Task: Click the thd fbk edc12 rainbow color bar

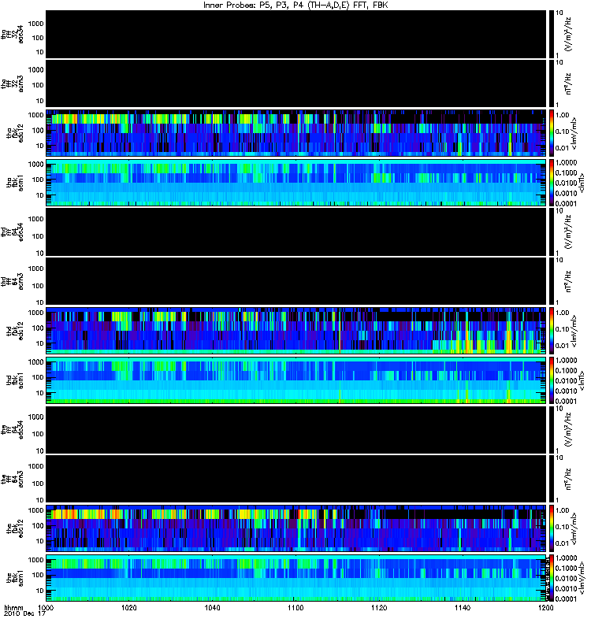Action: 551,330
